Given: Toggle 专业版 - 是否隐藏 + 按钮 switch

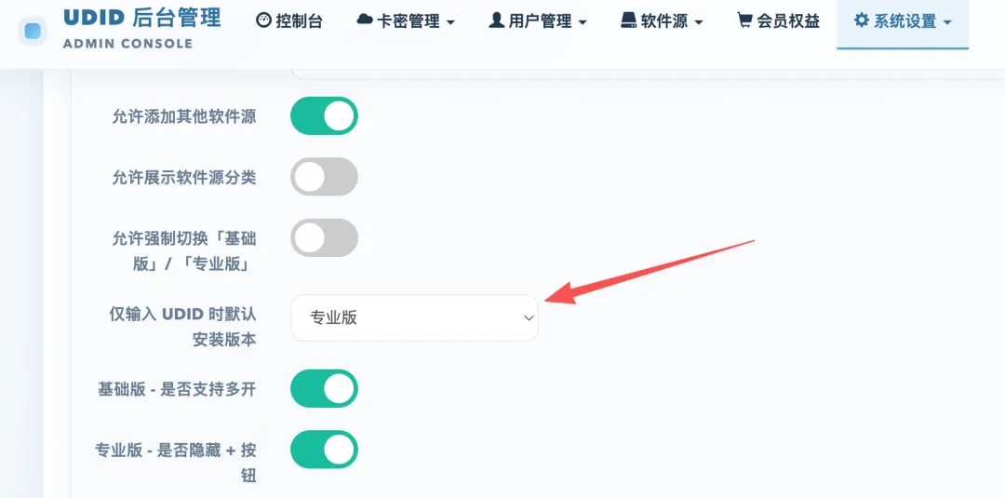Looking at the screenshot, I should pyautogui.click(x=324, y=450).
